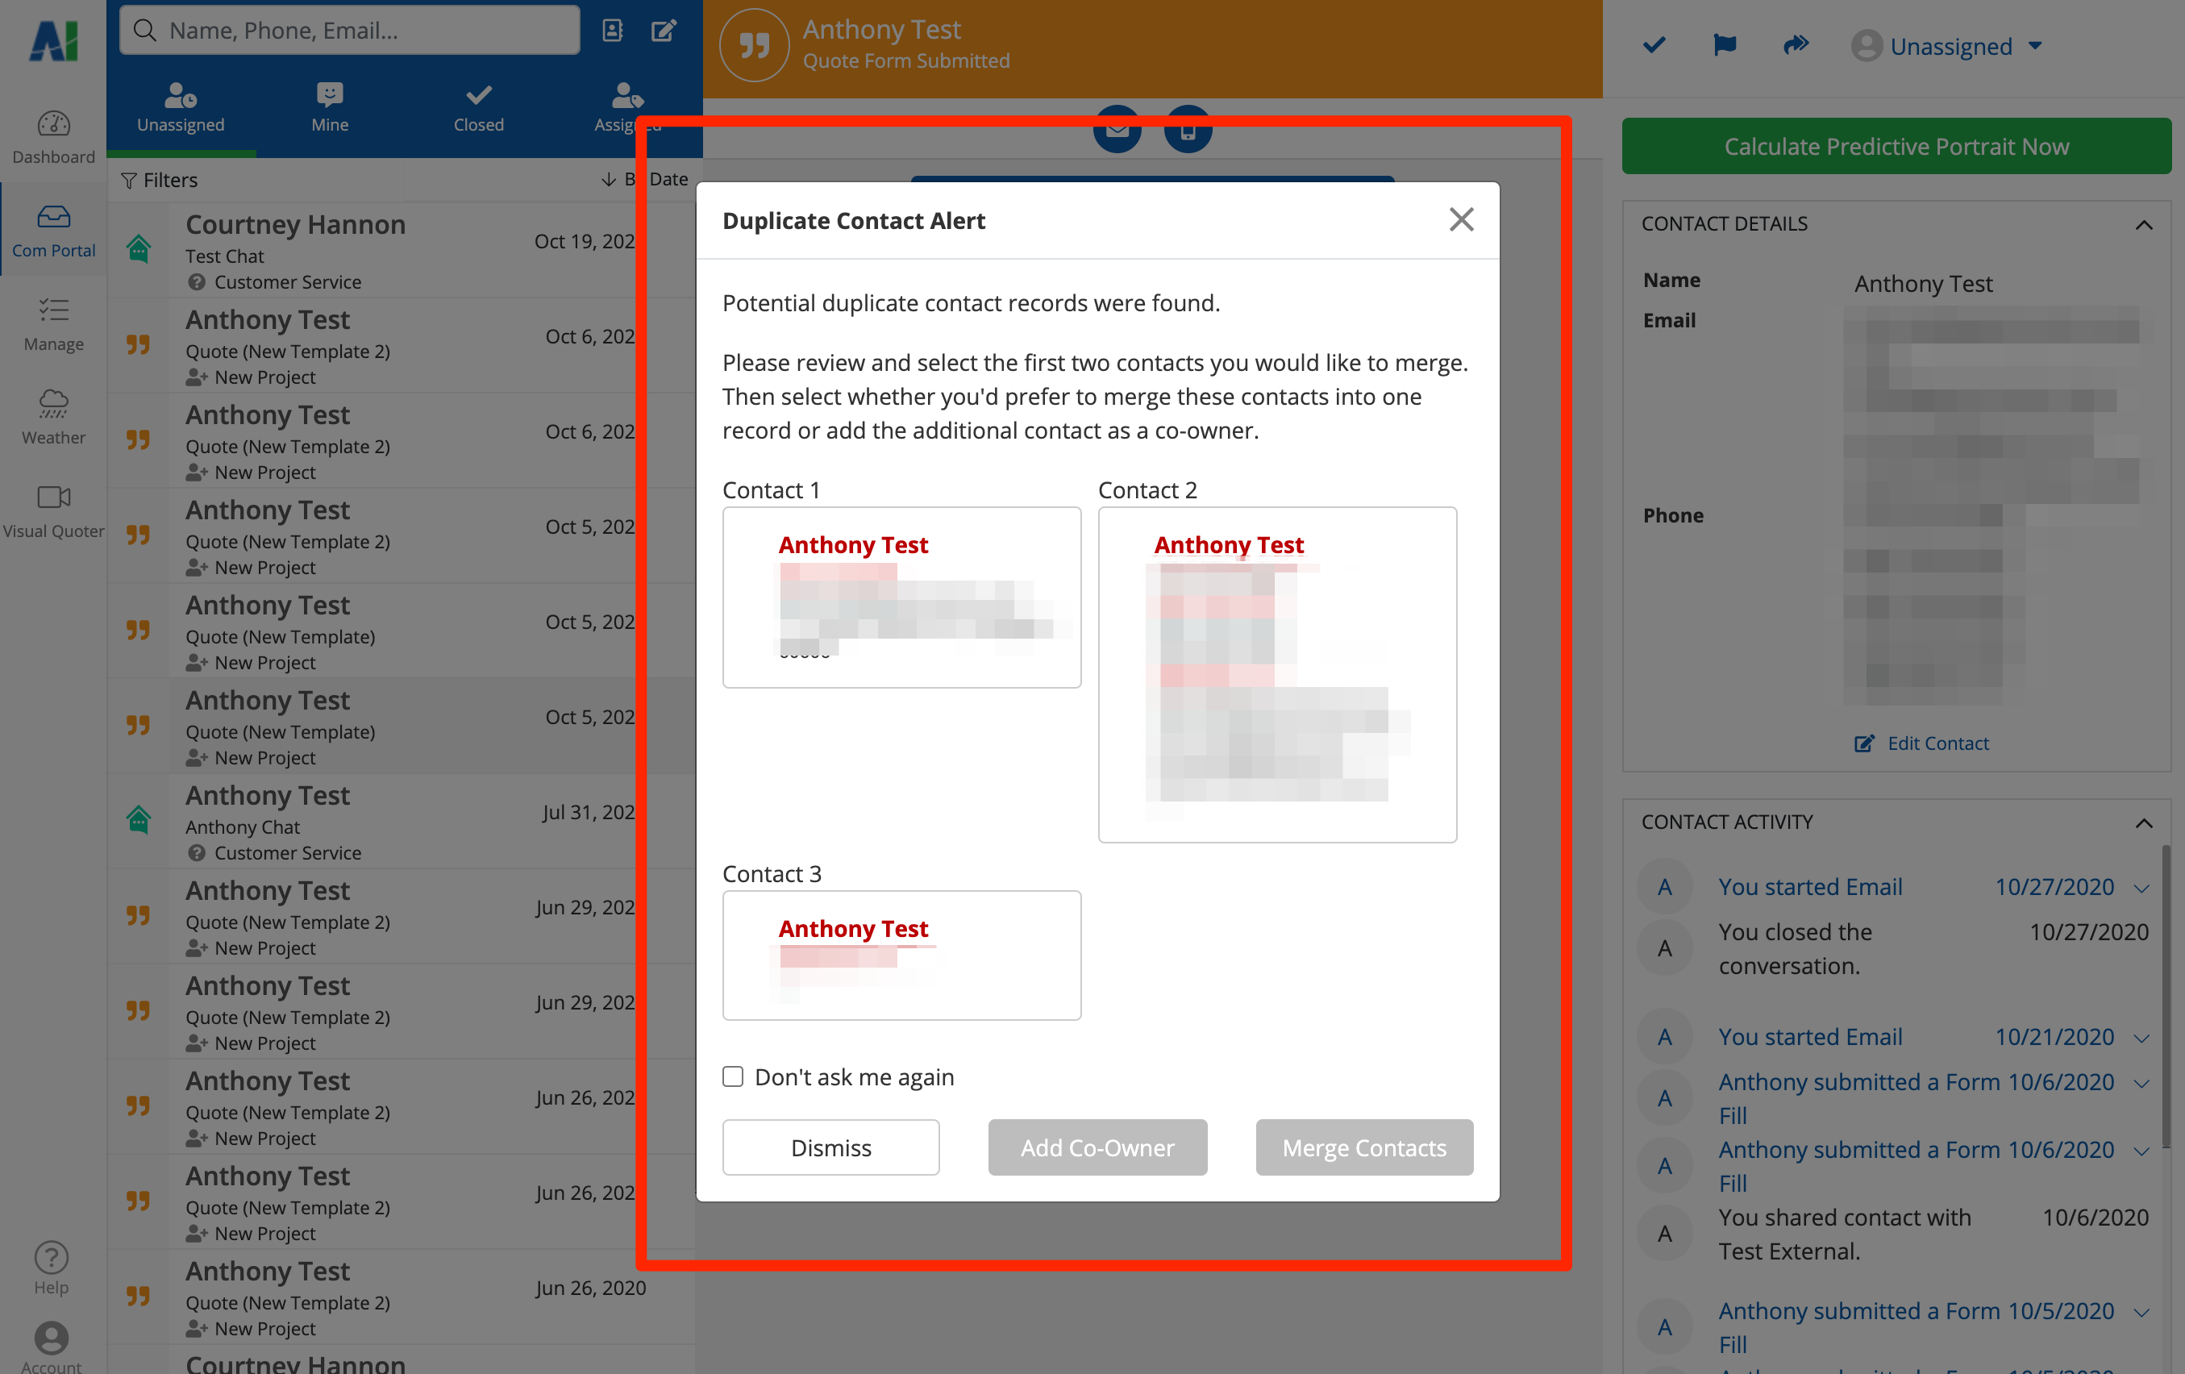
Task: Click Calculate Predictive Portrait Now button
Action: (1896, 146)
